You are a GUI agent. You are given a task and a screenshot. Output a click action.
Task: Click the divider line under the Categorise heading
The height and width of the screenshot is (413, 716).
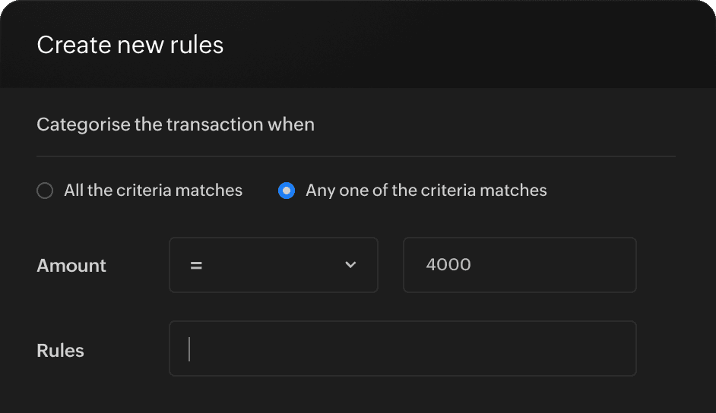[x=356, y=156]
